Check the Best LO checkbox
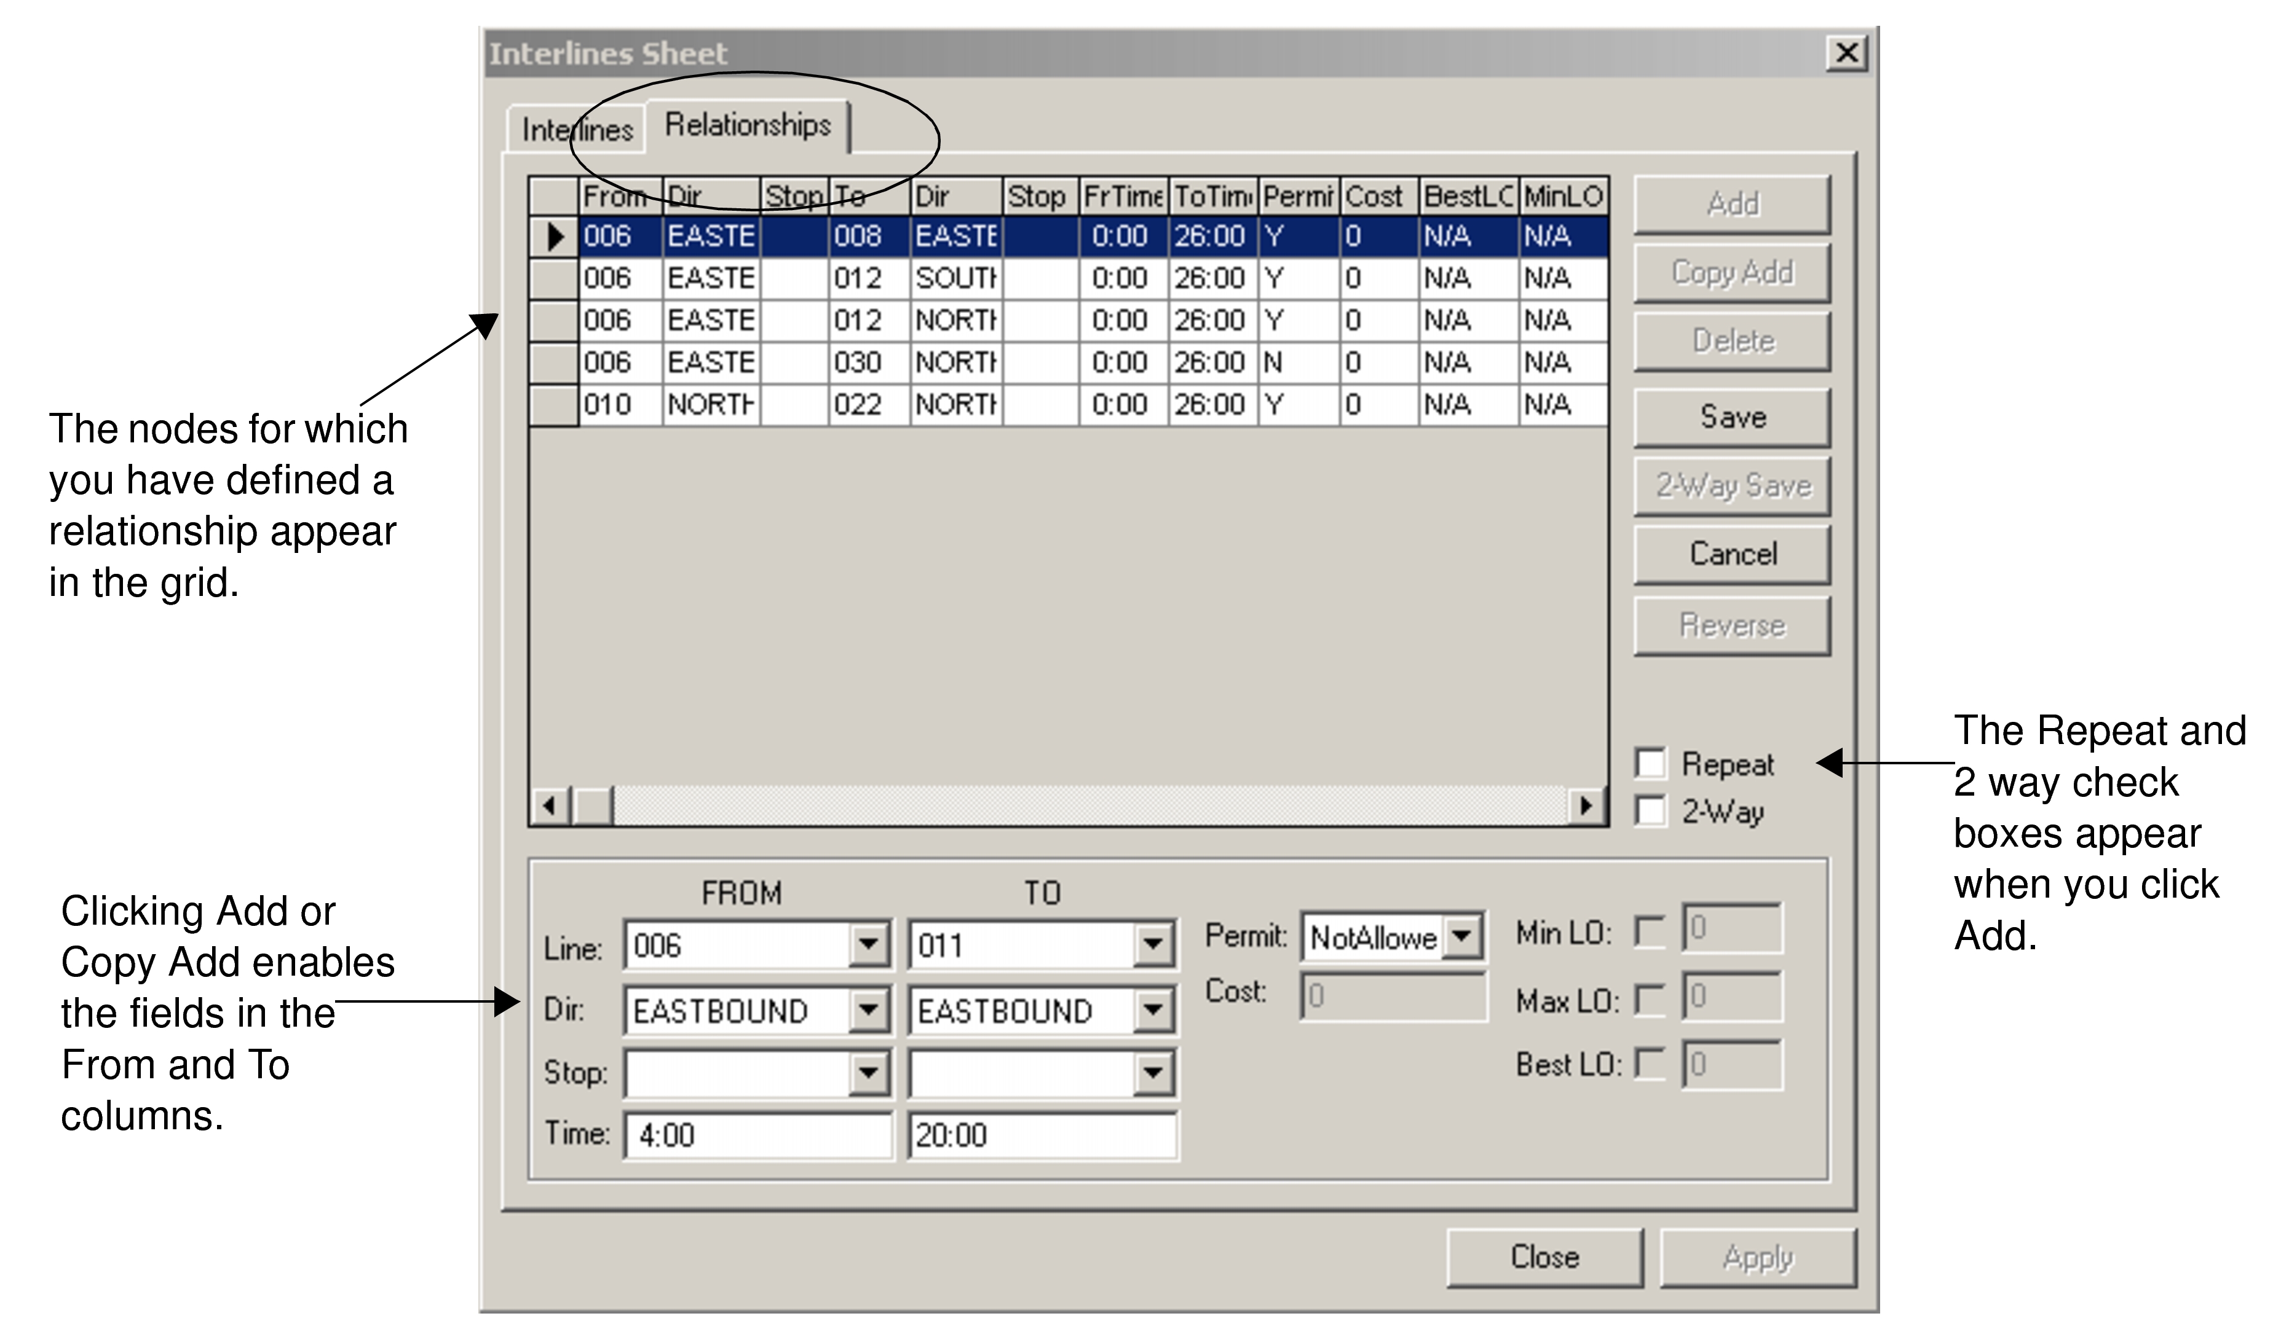Screen dimensions: 2273x1324 point(1649,1065)
